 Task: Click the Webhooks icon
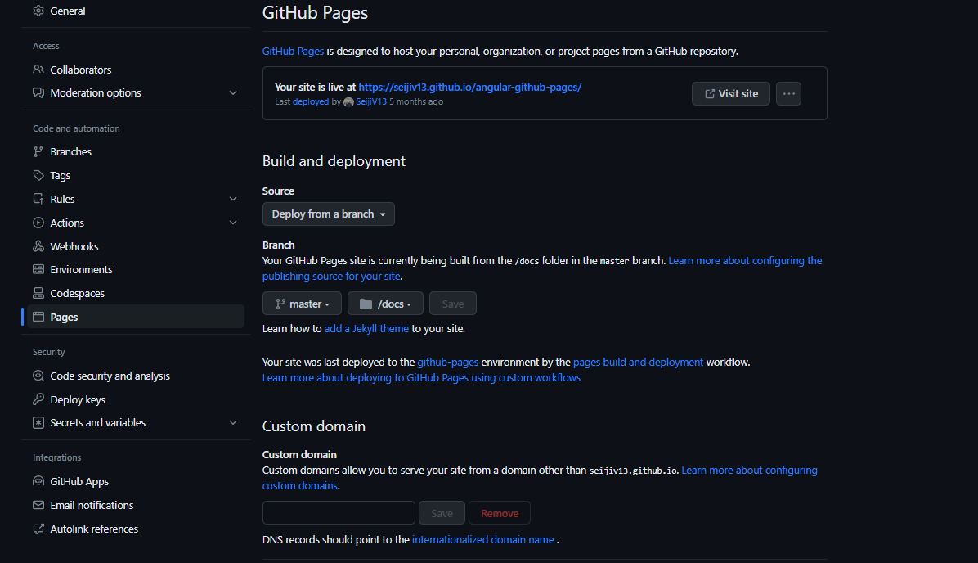click(x=38, y=246)
